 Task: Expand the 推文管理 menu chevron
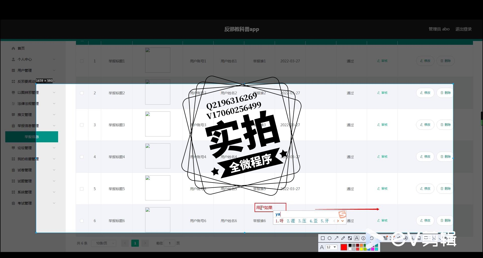coord(54,115)
